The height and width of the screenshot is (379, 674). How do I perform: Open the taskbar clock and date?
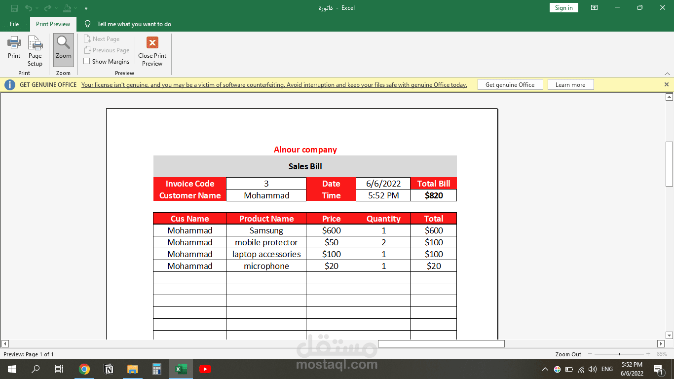[632, 369]
